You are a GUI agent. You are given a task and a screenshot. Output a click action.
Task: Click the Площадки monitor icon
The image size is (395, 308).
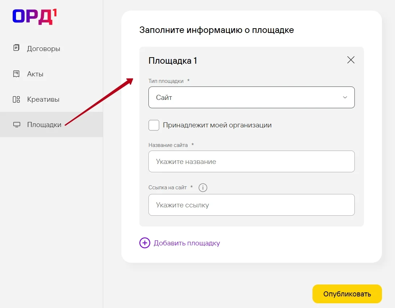click(16, 125)
